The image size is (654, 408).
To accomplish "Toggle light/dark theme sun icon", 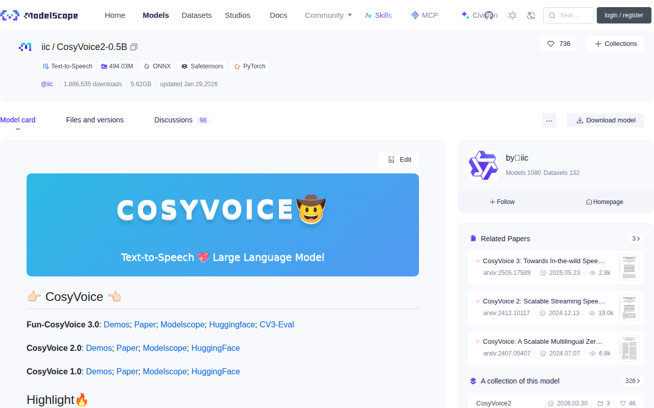I will click(512, 15).
